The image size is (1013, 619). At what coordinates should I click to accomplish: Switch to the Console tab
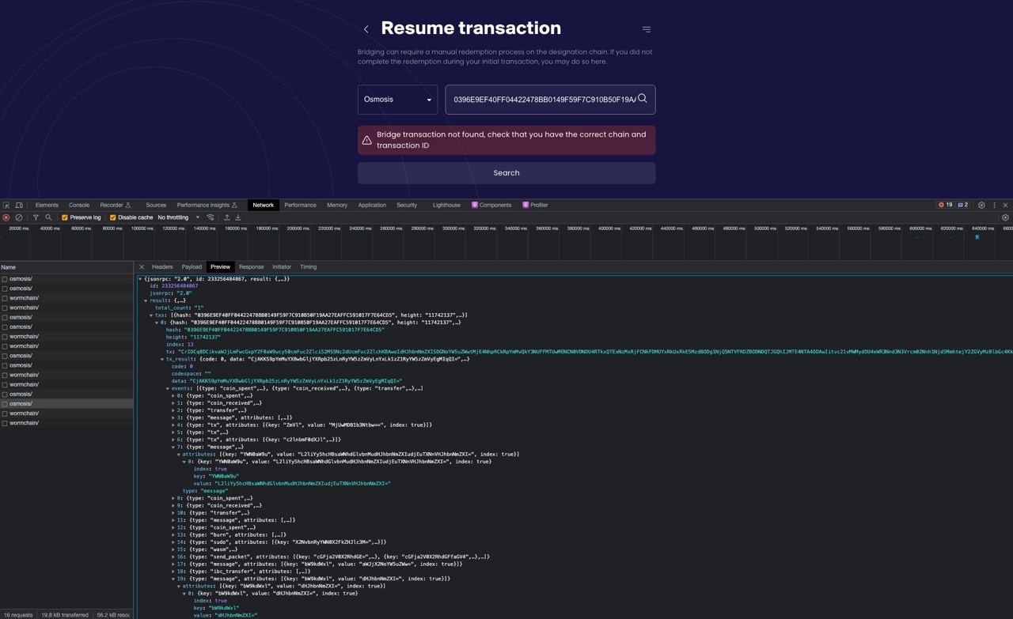tap(78, 205)
